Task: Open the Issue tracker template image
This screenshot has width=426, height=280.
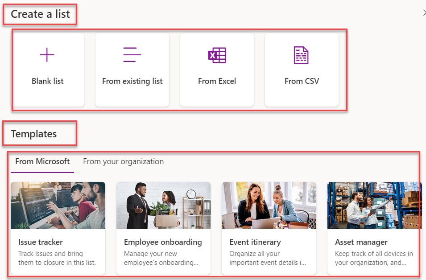Action: [x=58, y=205]
